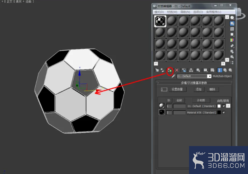Sort by the 名称 column button
The height and width of the screenshot is (174, 248).
[179, 100]
